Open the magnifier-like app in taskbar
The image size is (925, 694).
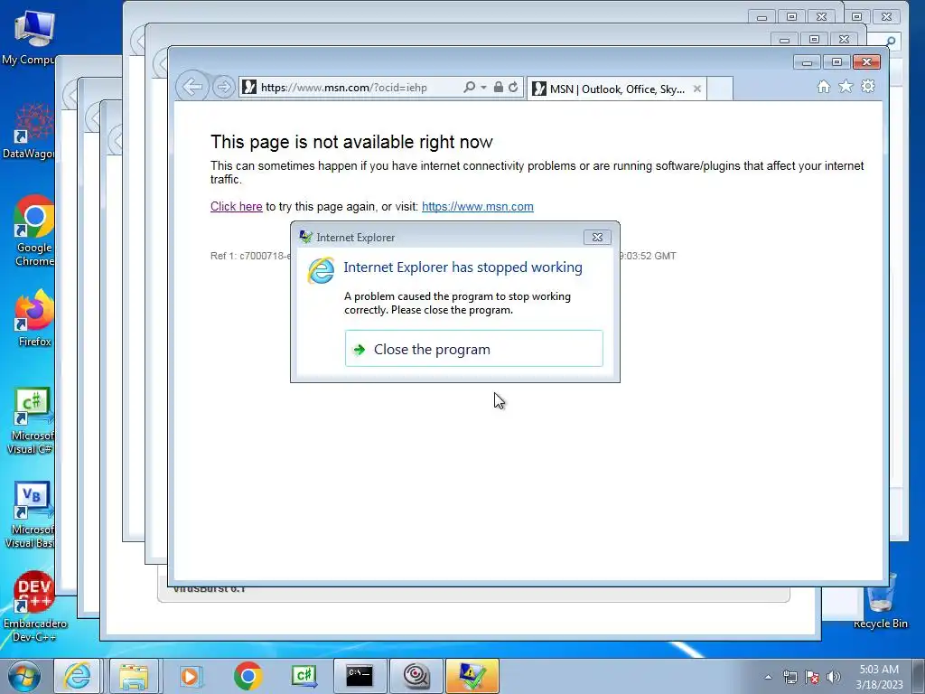416,676
